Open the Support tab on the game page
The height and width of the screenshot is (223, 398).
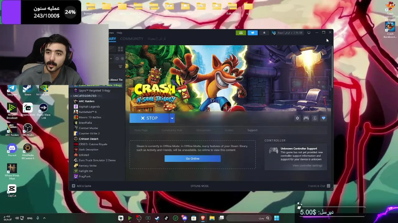coord(252,130)
